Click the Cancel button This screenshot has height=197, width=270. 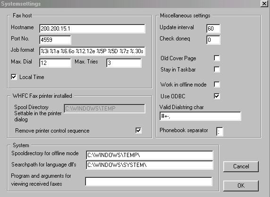click(241, 166)
